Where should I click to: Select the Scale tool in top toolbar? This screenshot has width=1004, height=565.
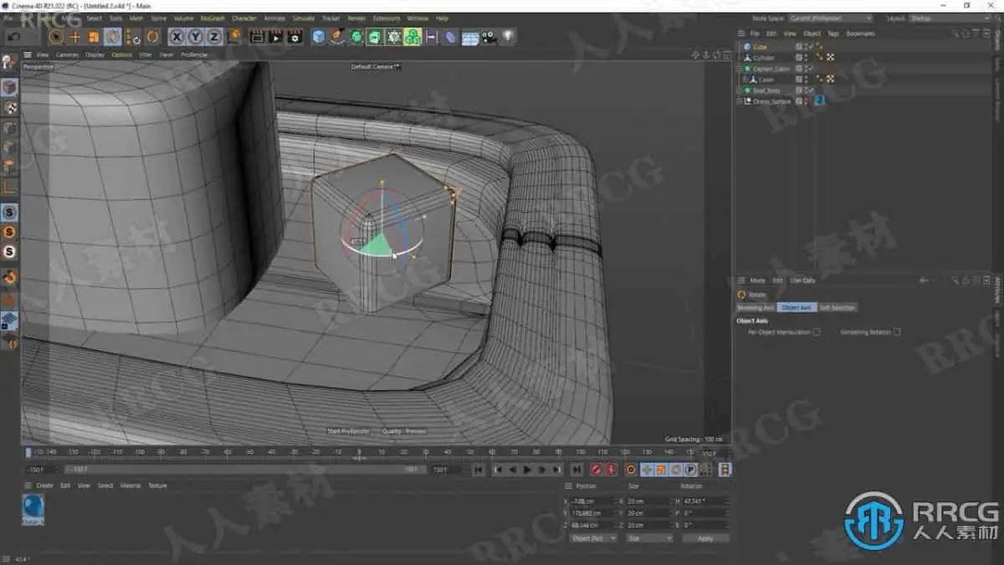click(94, 37)
